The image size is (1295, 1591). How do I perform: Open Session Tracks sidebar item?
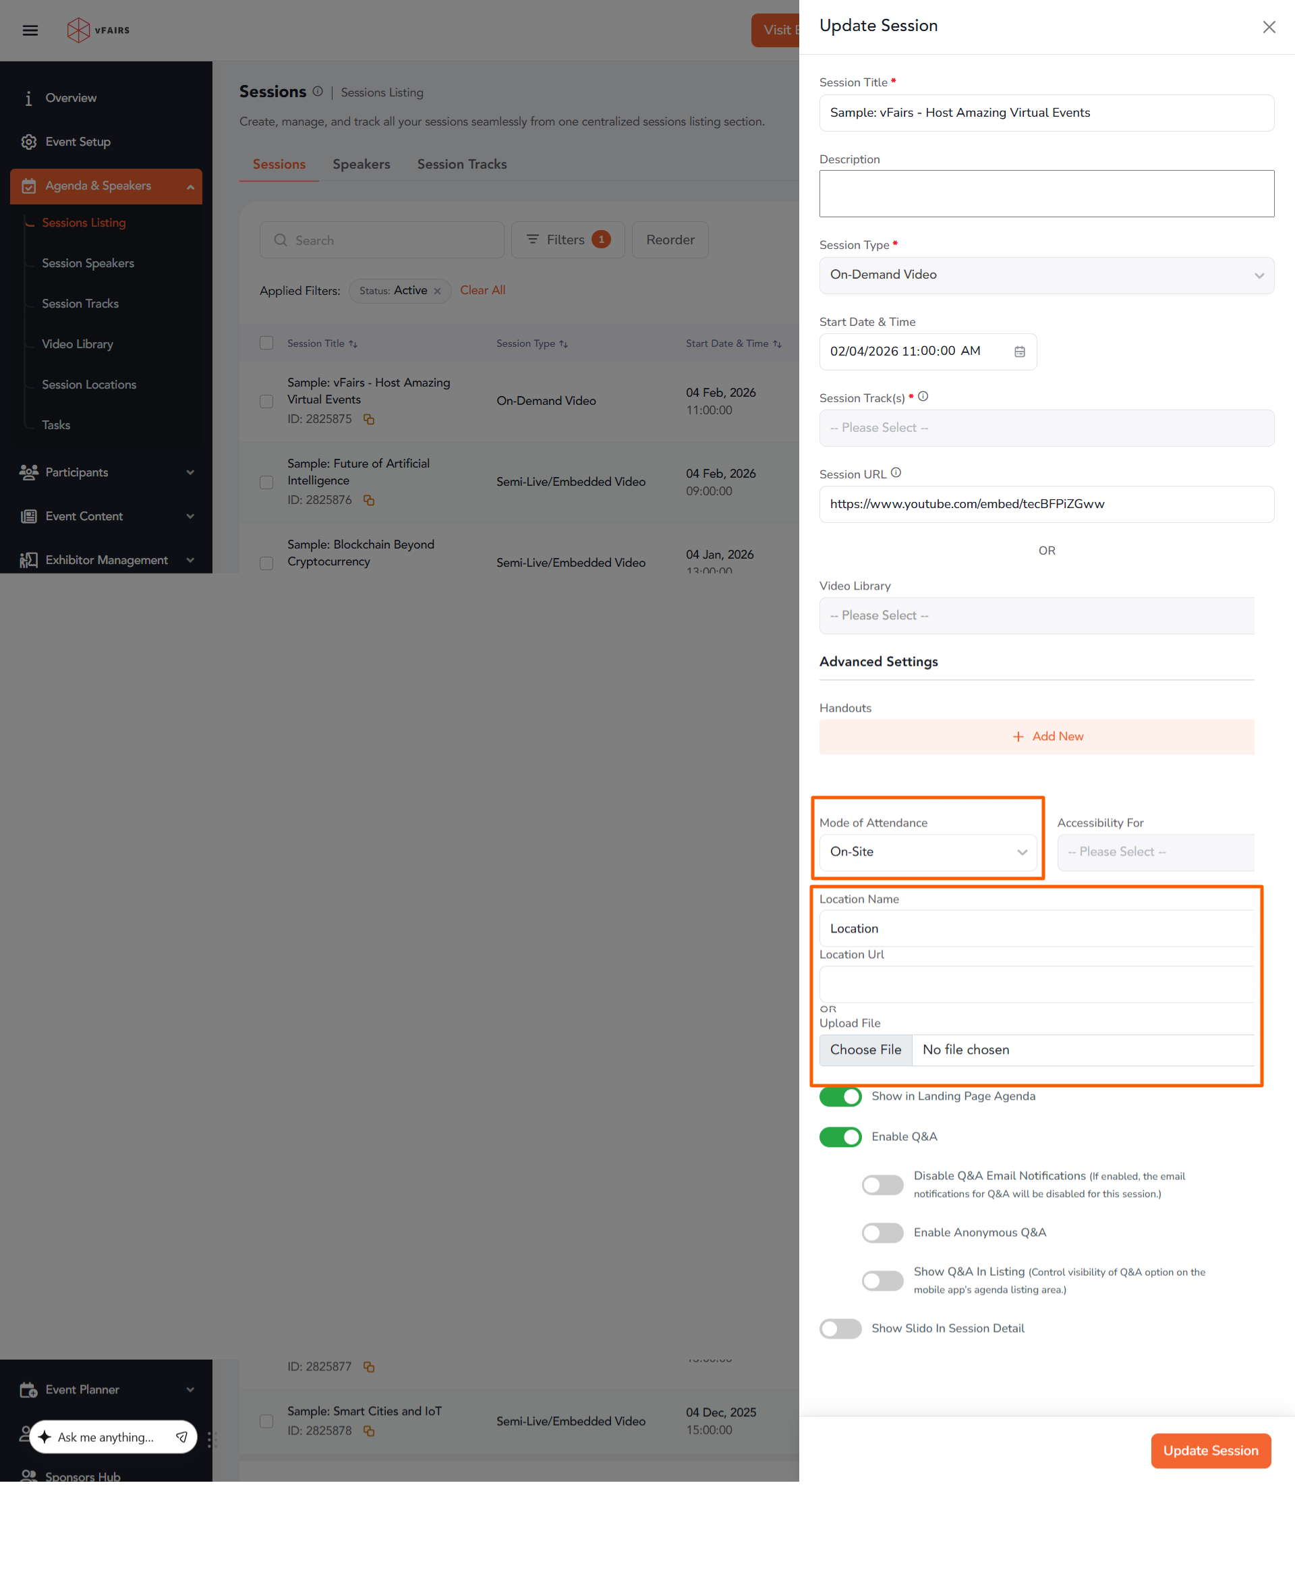pos(80,304)
